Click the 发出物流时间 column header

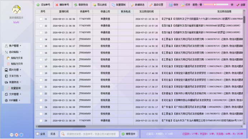click(147, 11)
